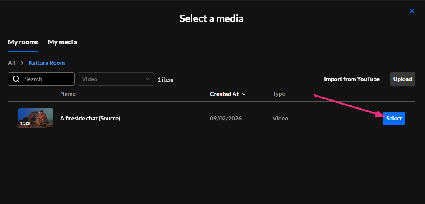
Task: Click the 1:35 duration badge
Action: coord(25,123)
